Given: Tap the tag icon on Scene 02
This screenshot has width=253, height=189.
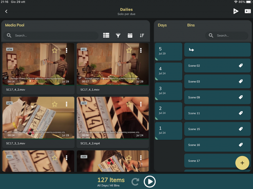Looking at the screenshot, I should tap(241, 66).
